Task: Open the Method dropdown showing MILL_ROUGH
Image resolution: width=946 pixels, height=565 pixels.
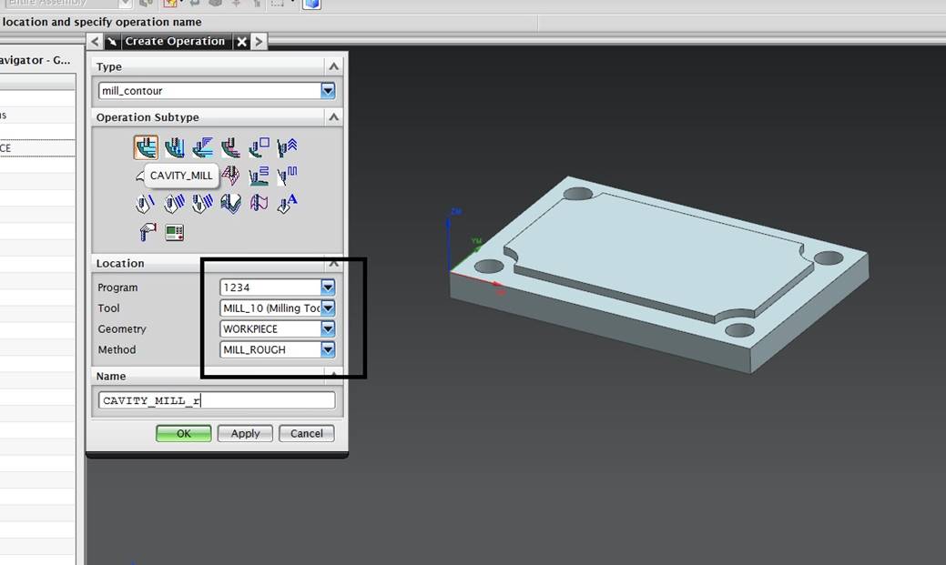Action: tap(328, 349)
